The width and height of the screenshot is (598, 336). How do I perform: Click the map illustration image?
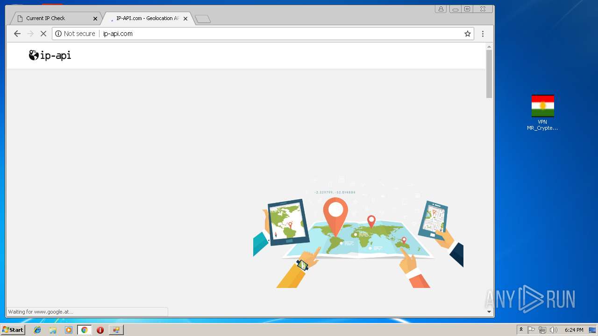click(x=358, y=232)
